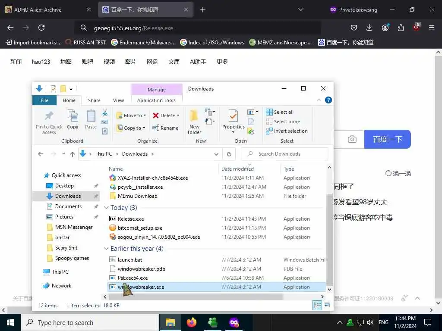Sort by the Date modified column
442x331 pixels.
pyautogui.click(x=238, y=169)
